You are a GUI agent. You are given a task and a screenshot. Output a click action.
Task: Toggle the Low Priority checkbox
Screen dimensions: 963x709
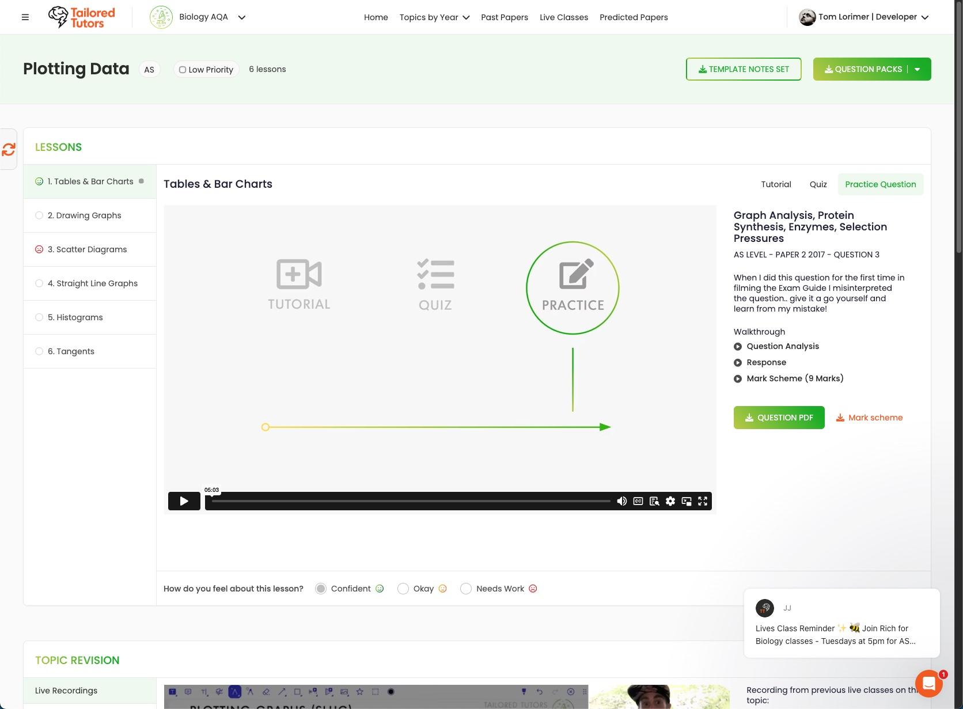(x=183, y=70)
